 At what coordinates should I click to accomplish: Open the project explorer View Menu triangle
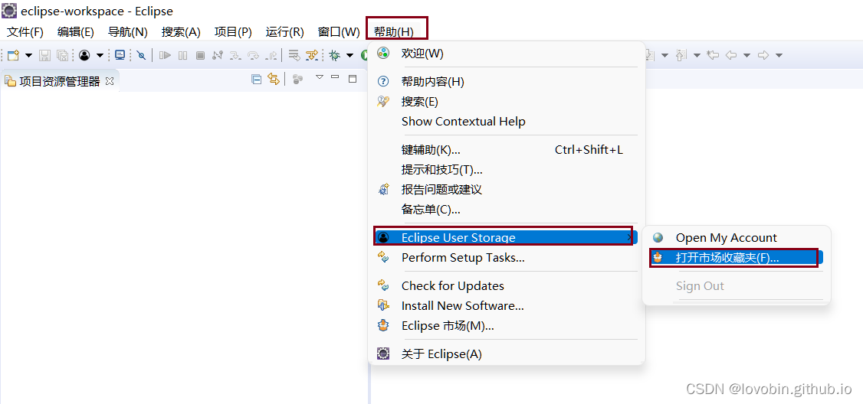319,77
